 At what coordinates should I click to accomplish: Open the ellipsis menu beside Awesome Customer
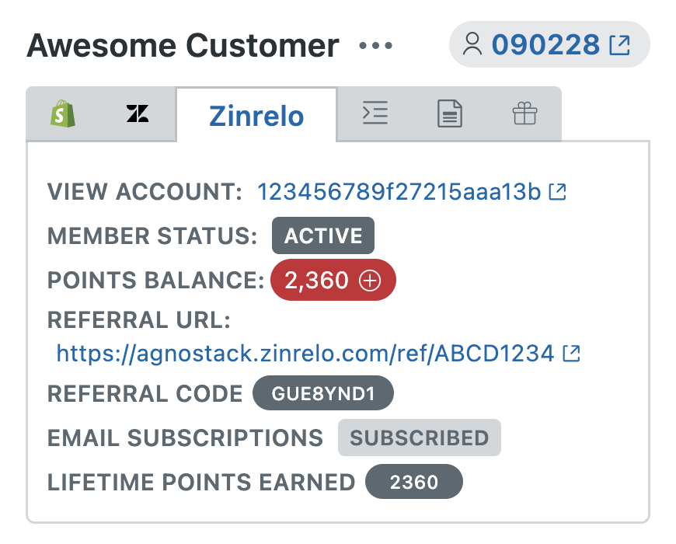click(x=374, y=47)
